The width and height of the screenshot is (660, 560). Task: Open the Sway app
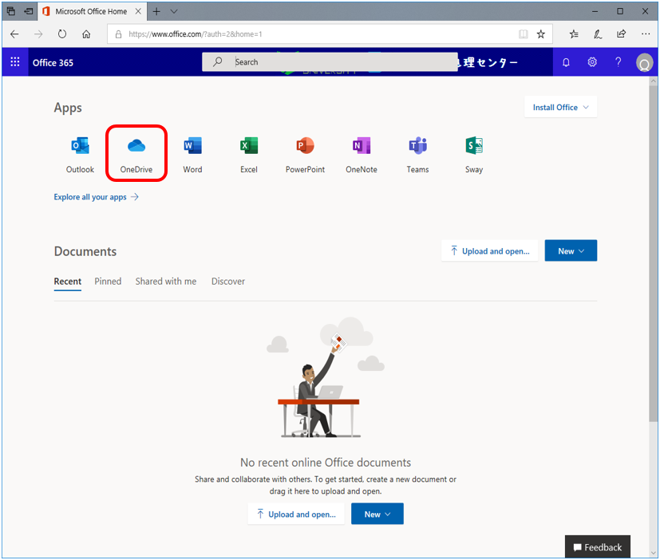click(474, 155)
